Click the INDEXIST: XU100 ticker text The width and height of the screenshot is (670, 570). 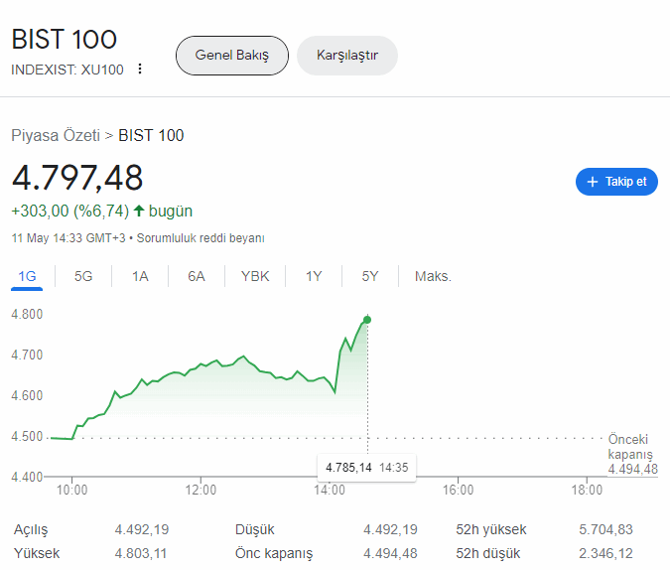[x=67, y=70]
